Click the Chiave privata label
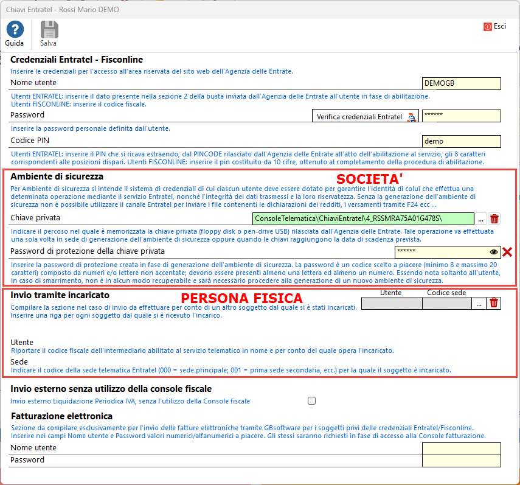520x485 pixels. [35, 218]
